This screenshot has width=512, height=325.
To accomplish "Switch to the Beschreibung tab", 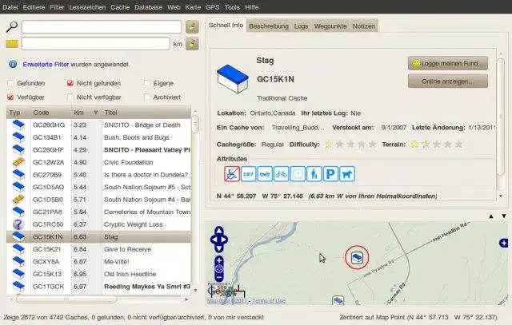I will pyautogui.click(x=269, y=26).
